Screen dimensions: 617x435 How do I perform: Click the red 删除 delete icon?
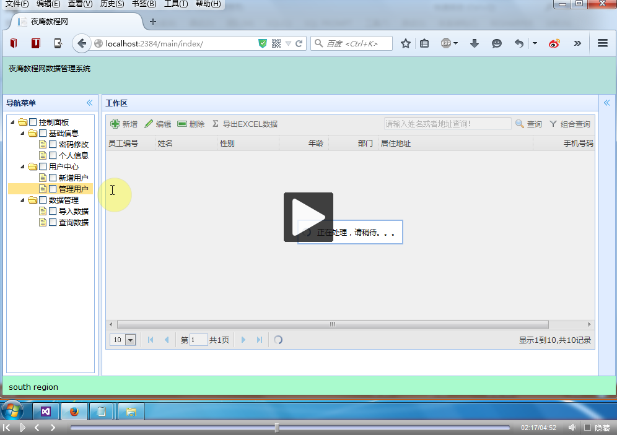[182, 124]
